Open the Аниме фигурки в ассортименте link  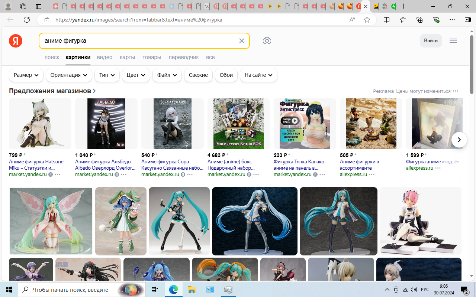[x=359, y=165]
